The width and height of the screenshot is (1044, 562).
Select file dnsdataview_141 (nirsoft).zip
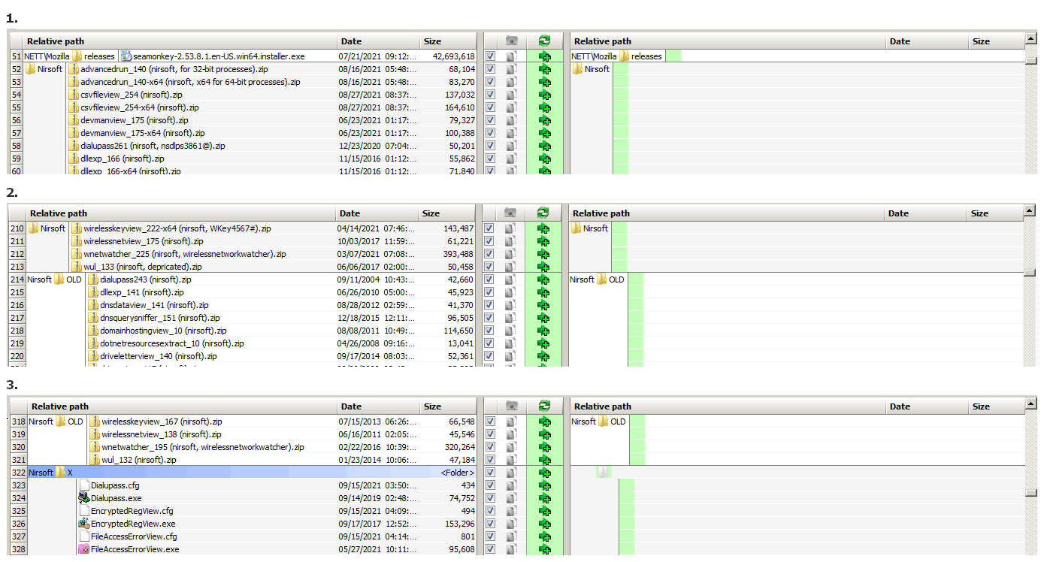pos(154,305)
